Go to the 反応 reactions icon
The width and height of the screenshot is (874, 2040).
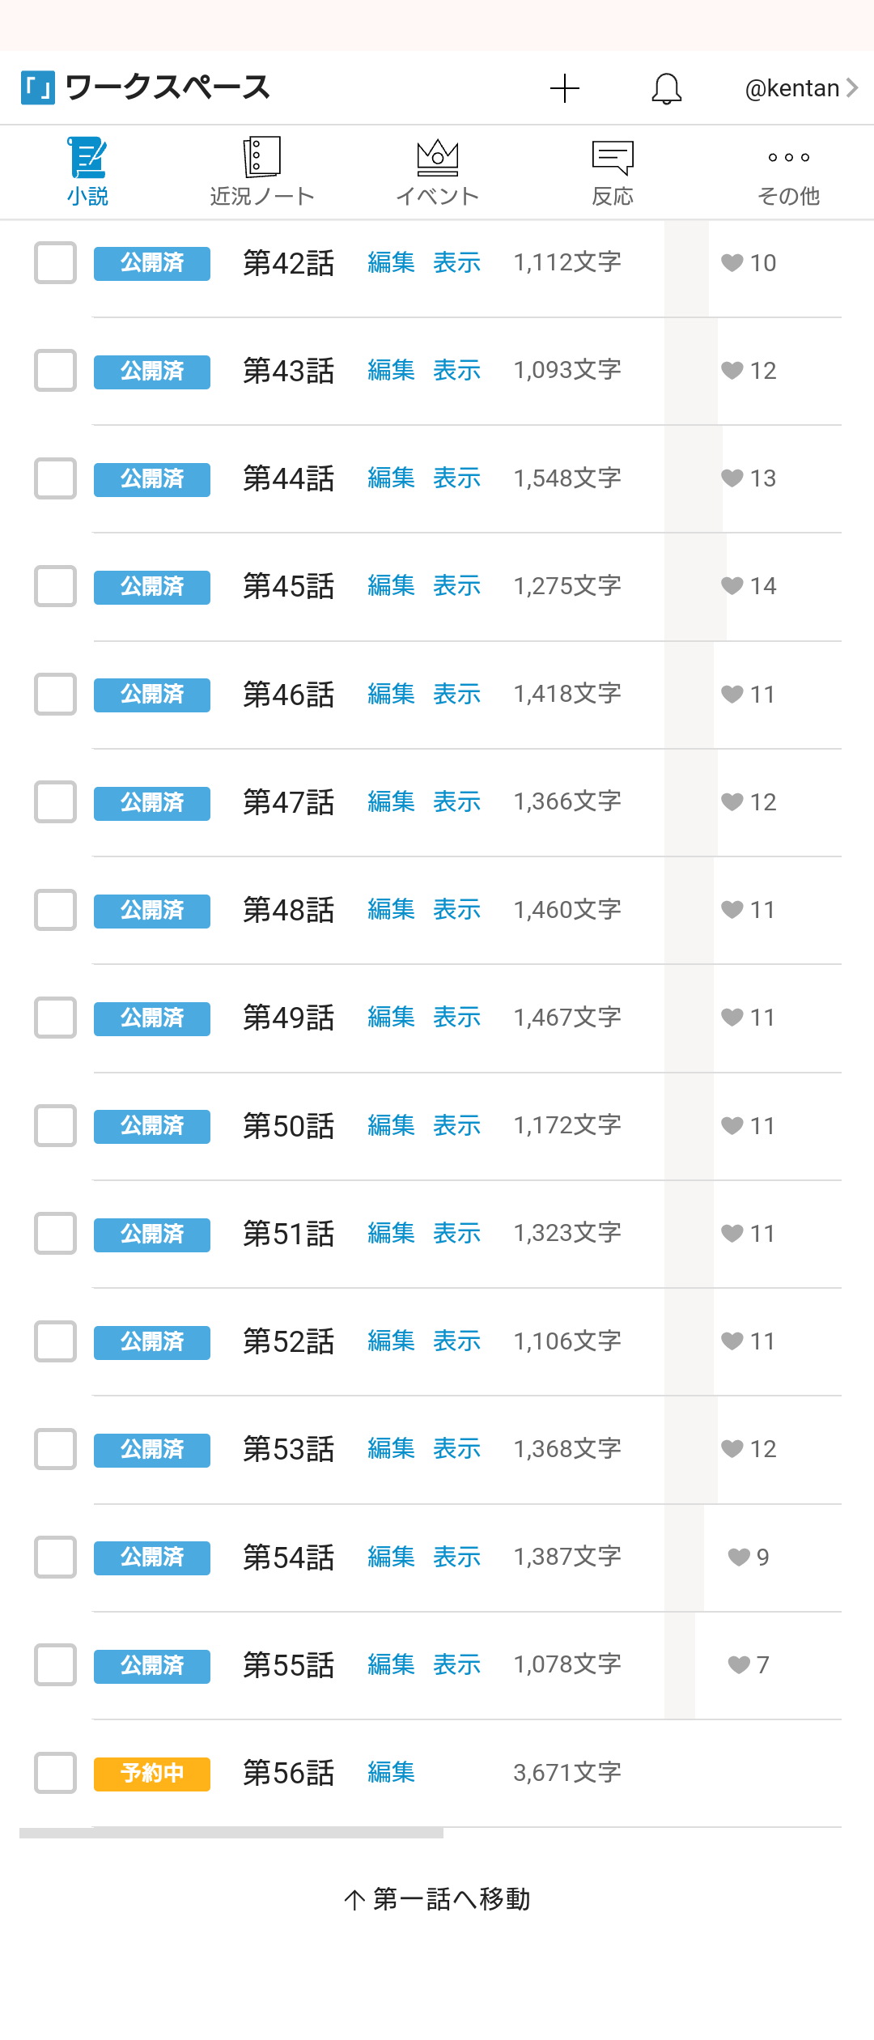pyautogui.click(x=613, y=172)
